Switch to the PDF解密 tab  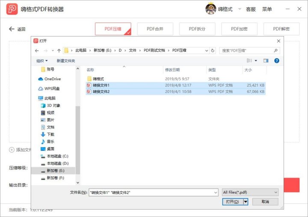click(x=281, y=29)
